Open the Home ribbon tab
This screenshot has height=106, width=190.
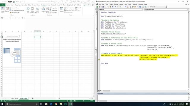(x=8, y=5)
